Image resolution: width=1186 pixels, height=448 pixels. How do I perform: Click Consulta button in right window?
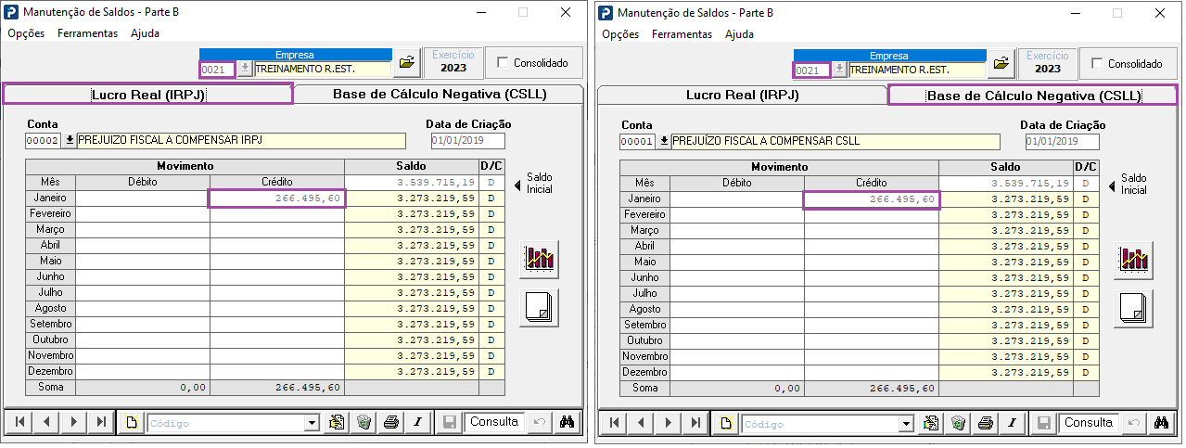(1089, 422)
